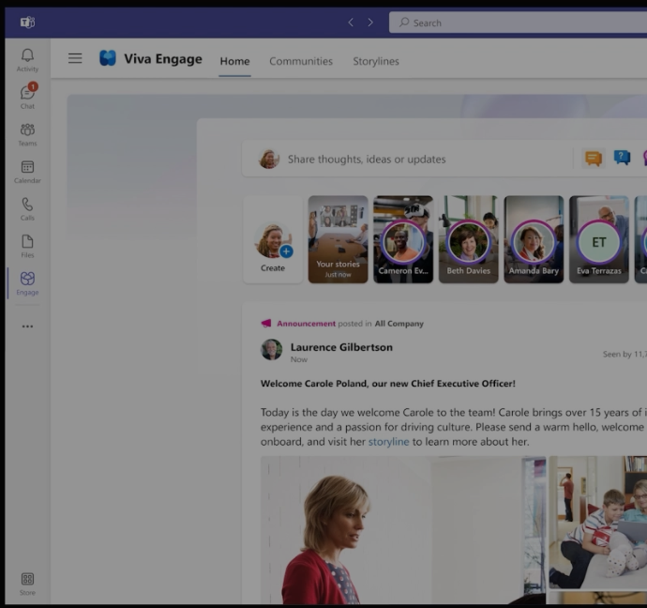This screenshot has height=608, width=647.
Task: Go forward with the right arrow
Action: [x=370, y=23]
